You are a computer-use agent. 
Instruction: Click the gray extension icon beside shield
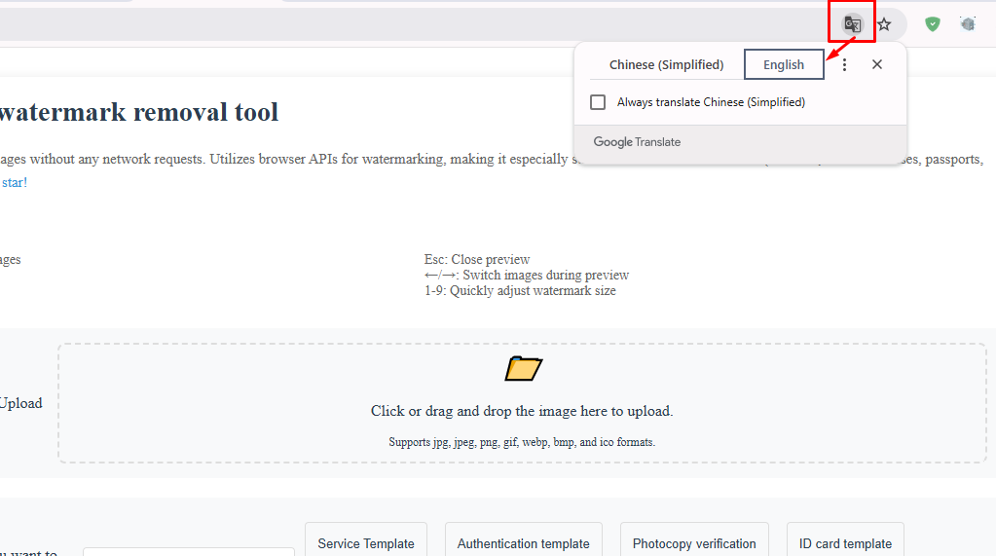point(967,24)
